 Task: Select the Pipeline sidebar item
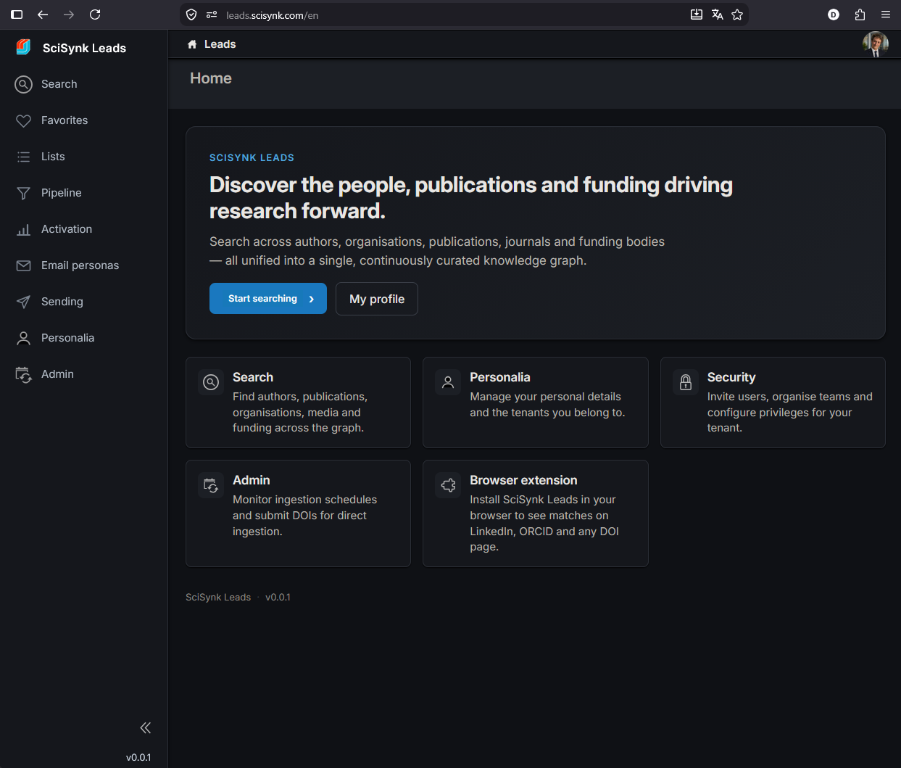pyautogui.click(x=83, y=193)
